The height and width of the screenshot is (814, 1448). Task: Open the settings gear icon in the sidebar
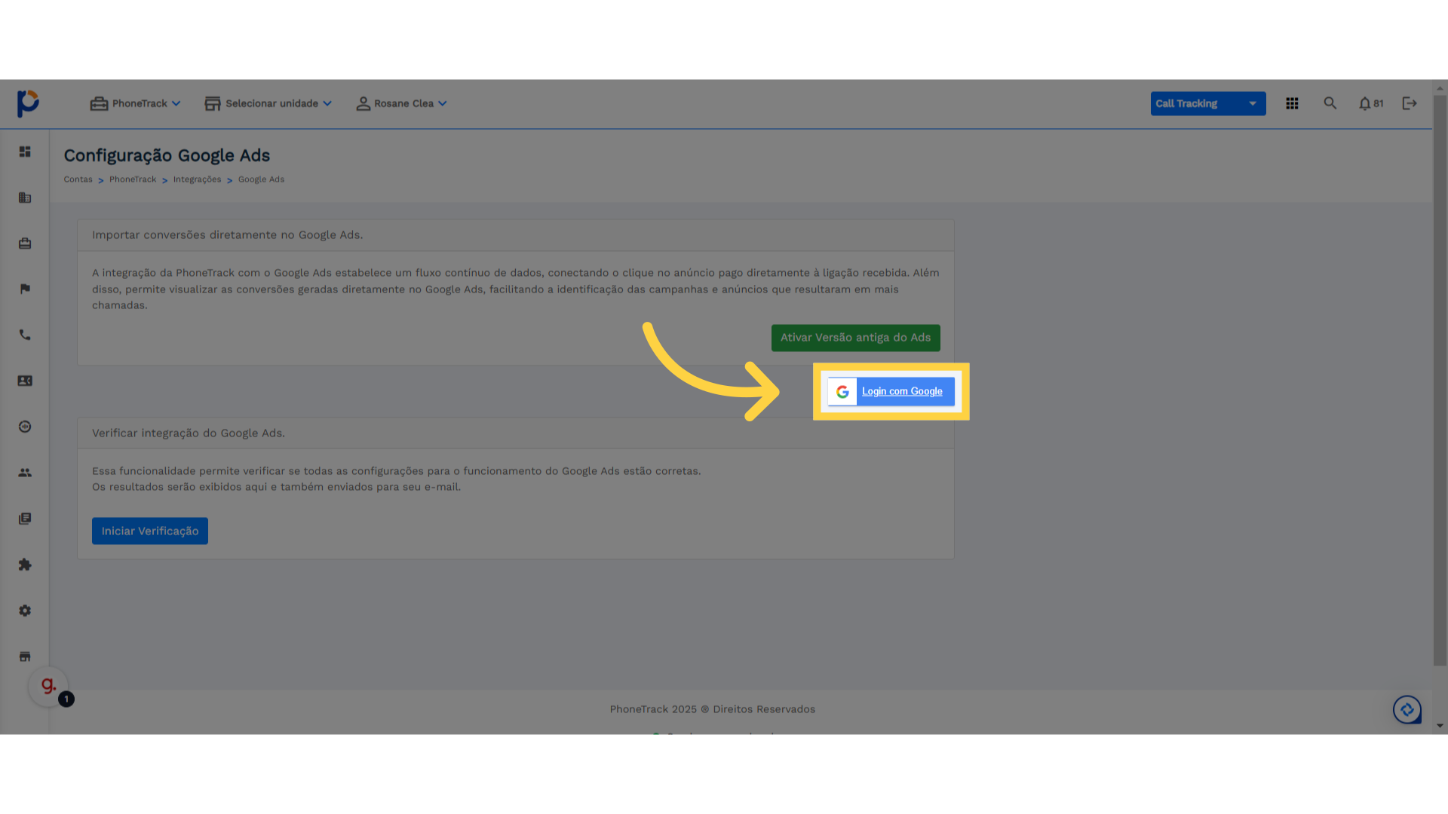point(25,610)
